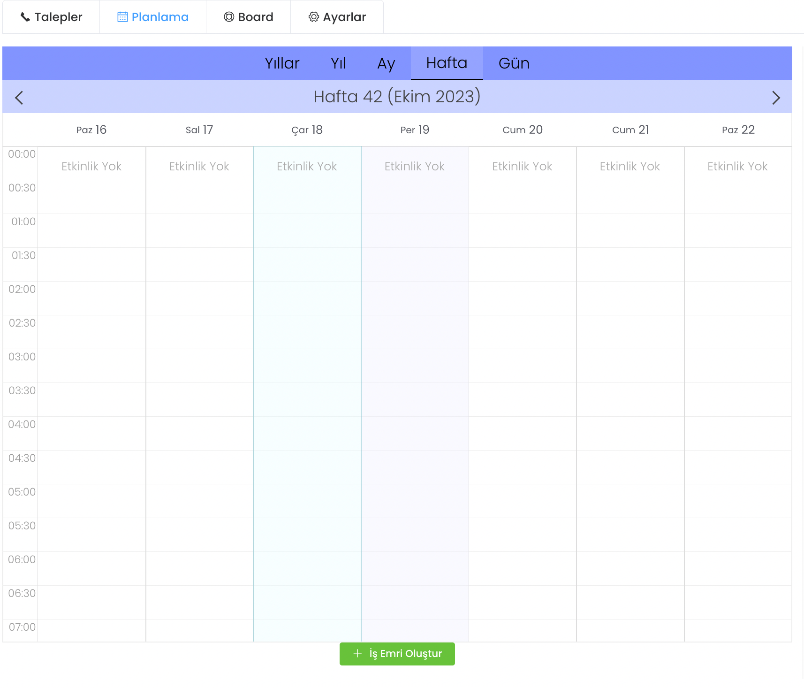Click the Hafta 42 (Ekim 2023) title

pyautogui.click(x=397, y=97)
